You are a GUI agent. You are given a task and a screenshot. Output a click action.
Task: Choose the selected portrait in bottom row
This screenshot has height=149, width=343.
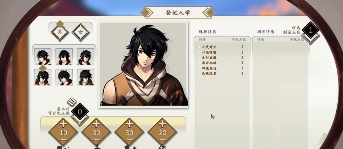[43, 77]
